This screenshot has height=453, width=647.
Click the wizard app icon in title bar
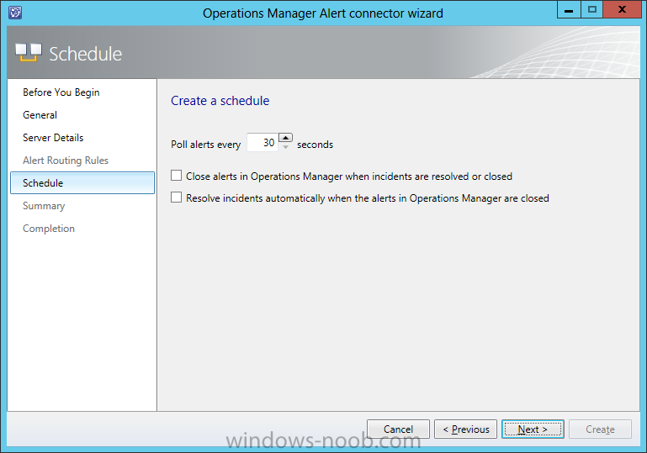[15, 13]
